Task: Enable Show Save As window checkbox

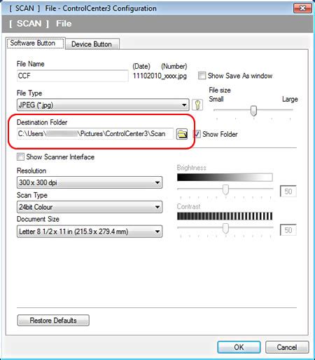Action: (x=202, y=76)
